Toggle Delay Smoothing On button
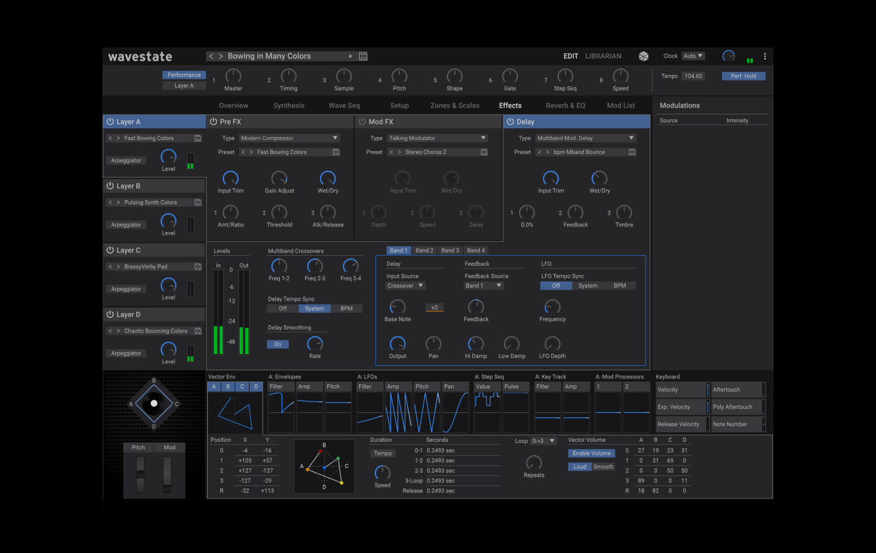Viewport: 876px width, 553px height. (278, 344)
